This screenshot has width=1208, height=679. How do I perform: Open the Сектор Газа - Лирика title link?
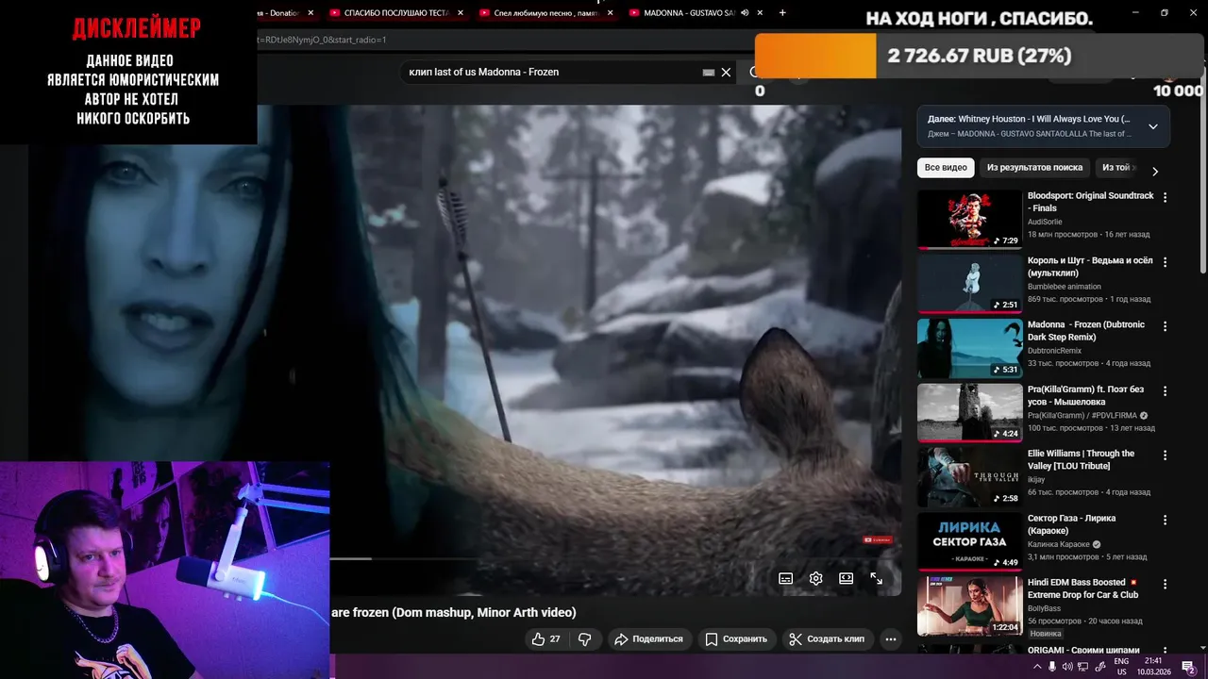tap(1071, 524)
